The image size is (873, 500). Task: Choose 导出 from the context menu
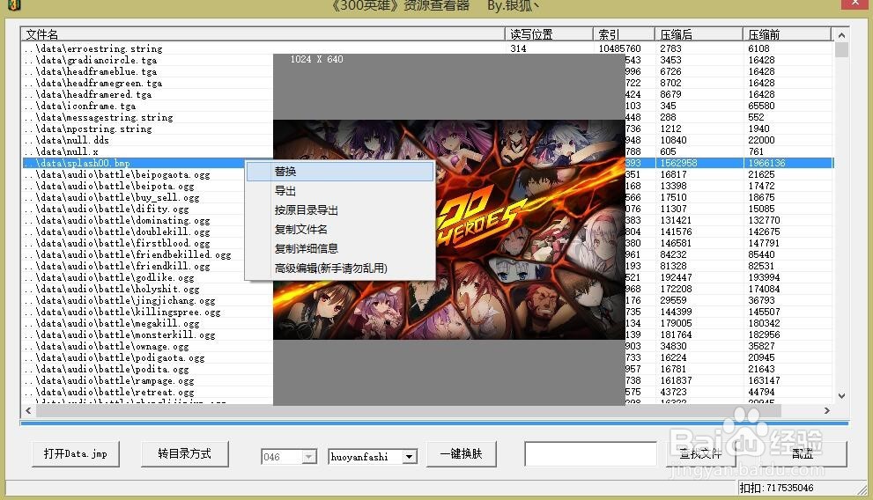(x=340, y=191)
